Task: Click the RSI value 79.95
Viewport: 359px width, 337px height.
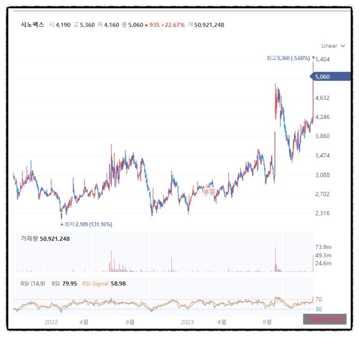Action: coord(70,284)
